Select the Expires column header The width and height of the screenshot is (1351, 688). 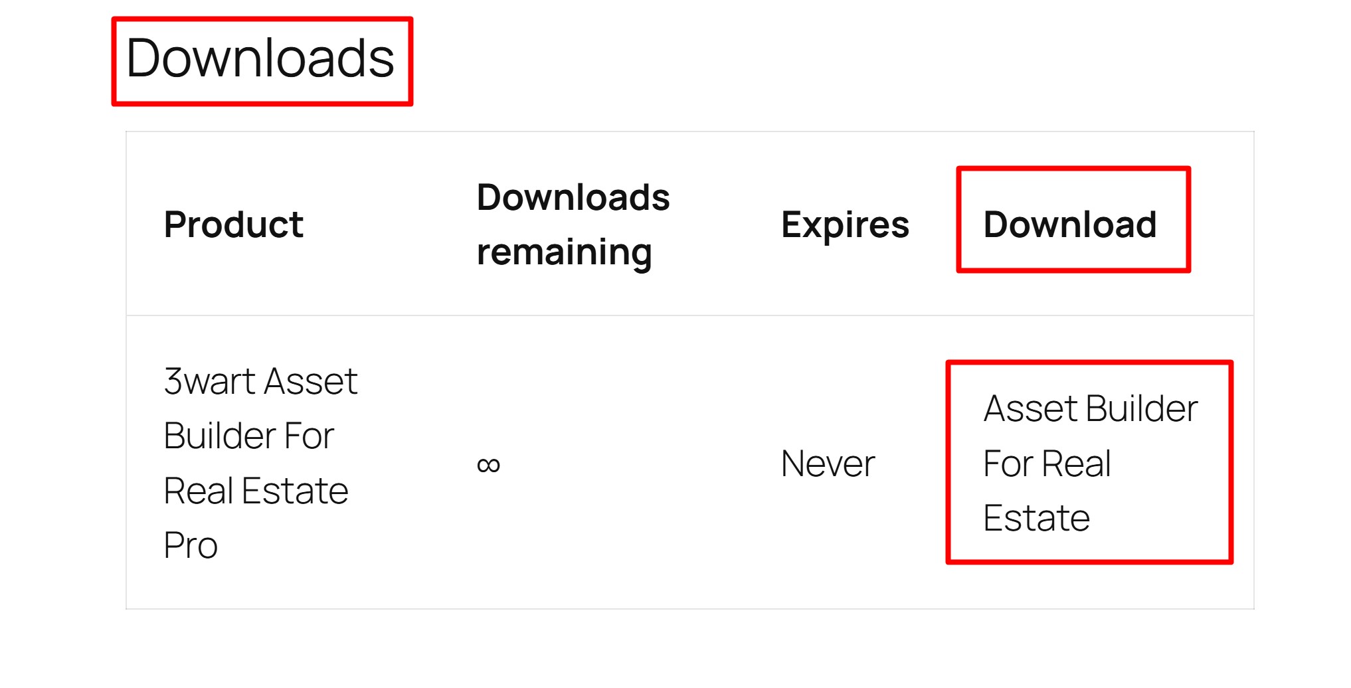click(x=845, y=224)
